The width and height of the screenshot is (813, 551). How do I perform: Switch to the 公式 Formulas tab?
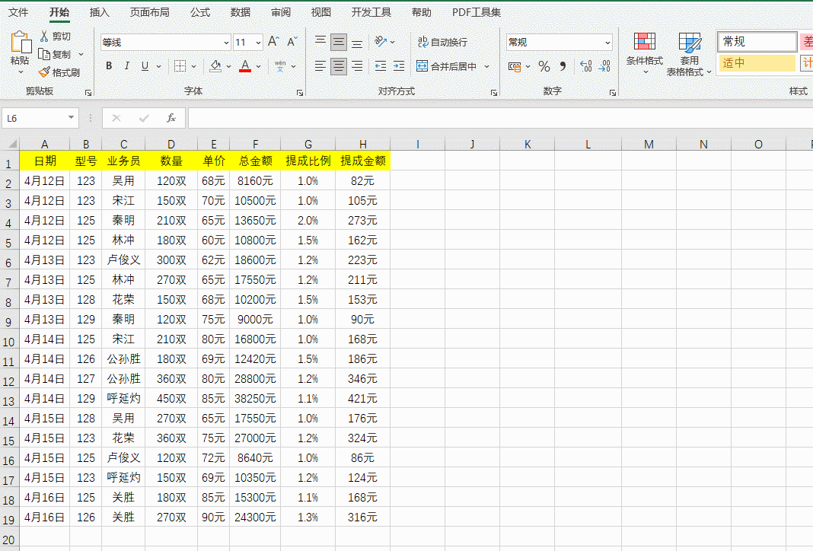tap(199, 12)
